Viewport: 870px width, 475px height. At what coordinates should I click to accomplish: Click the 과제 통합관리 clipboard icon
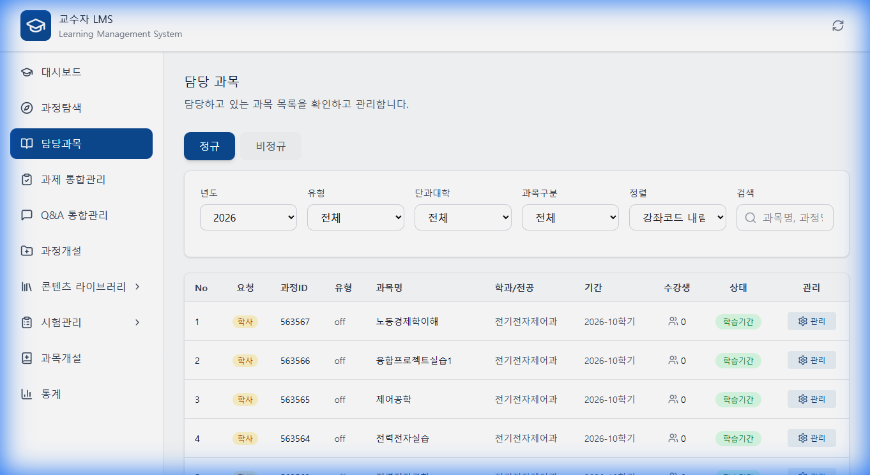[26, 179]
